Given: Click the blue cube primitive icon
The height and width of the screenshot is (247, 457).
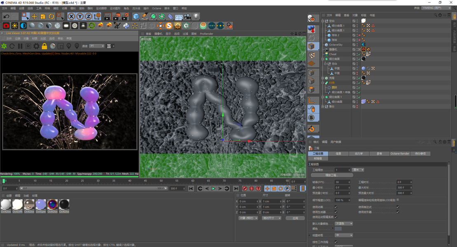Looking at the screenshot, I should pos(136,16).
